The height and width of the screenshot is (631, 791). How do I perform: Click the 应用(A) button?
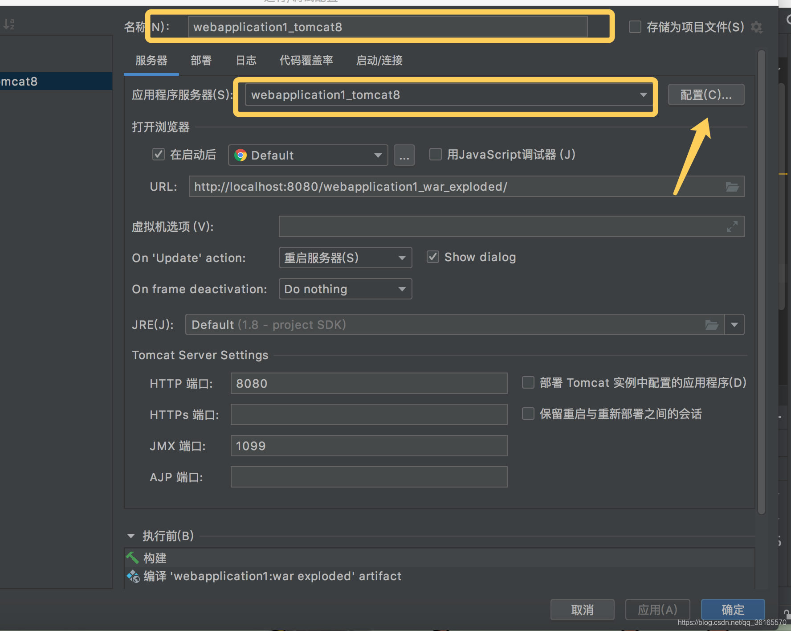pyautogui.click(x=657, y=610)
